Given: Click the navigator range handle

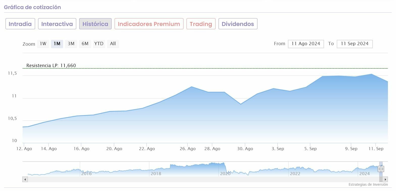Looking at the screenshot, I should [x=381, y=169].
